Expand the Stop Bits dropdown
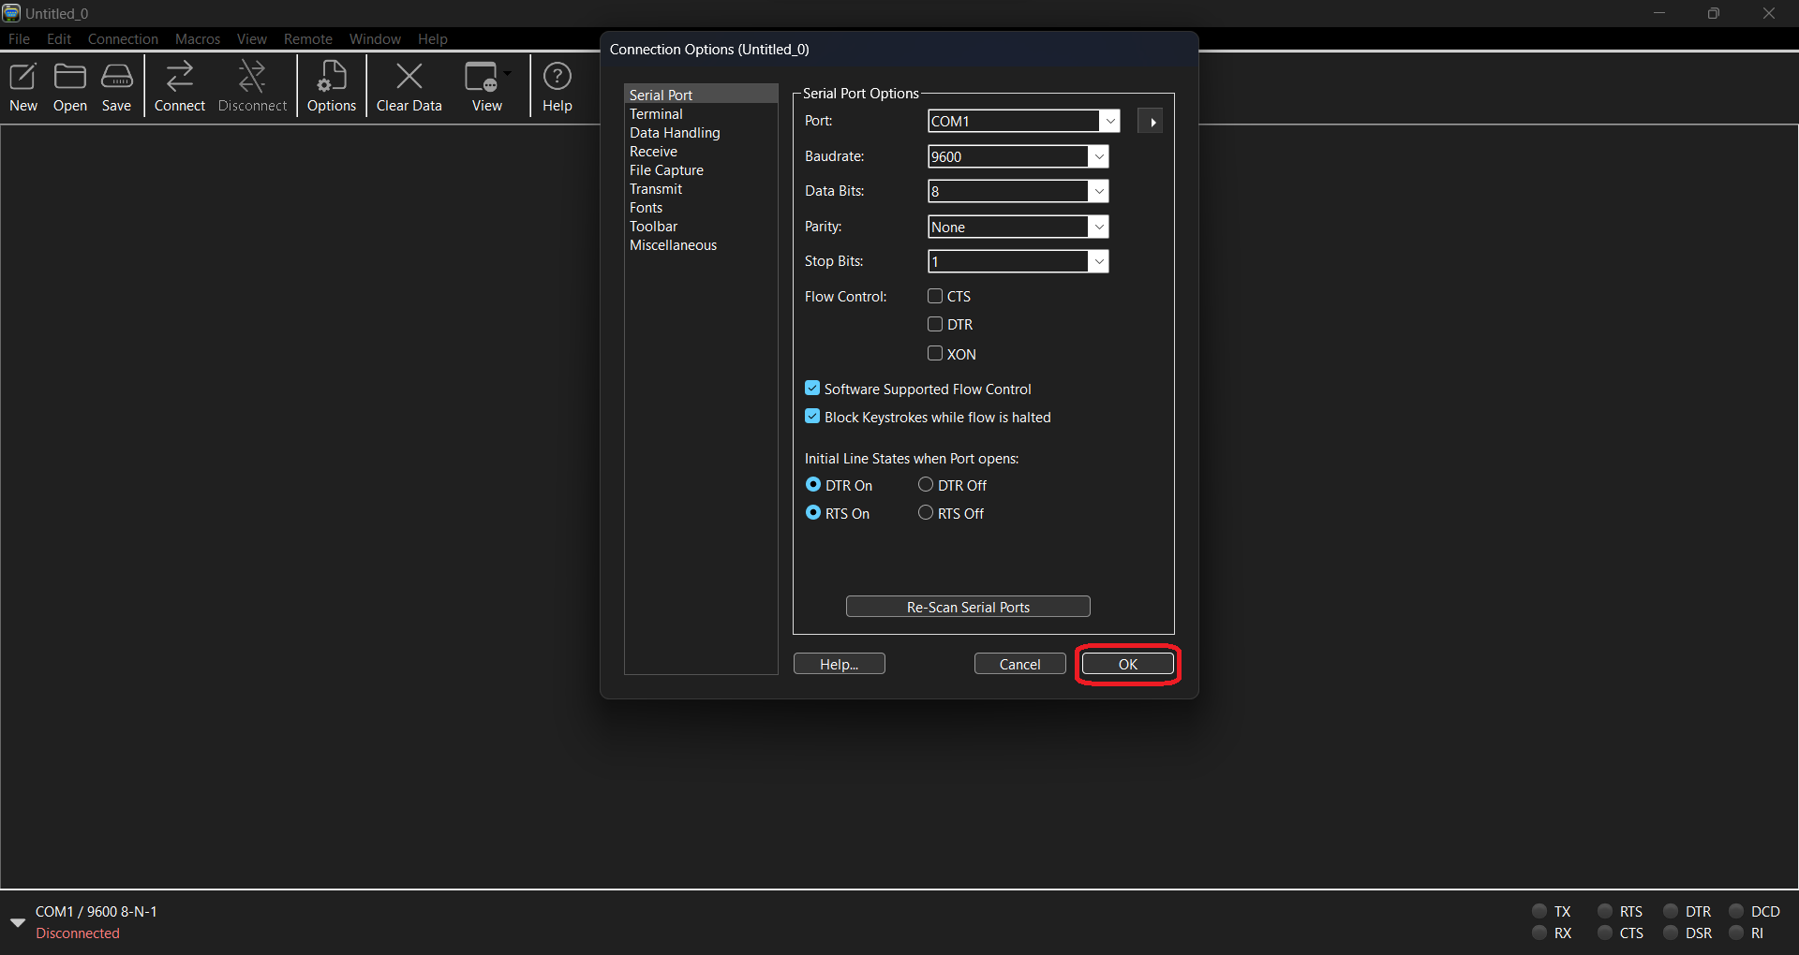 point(1098,261)
